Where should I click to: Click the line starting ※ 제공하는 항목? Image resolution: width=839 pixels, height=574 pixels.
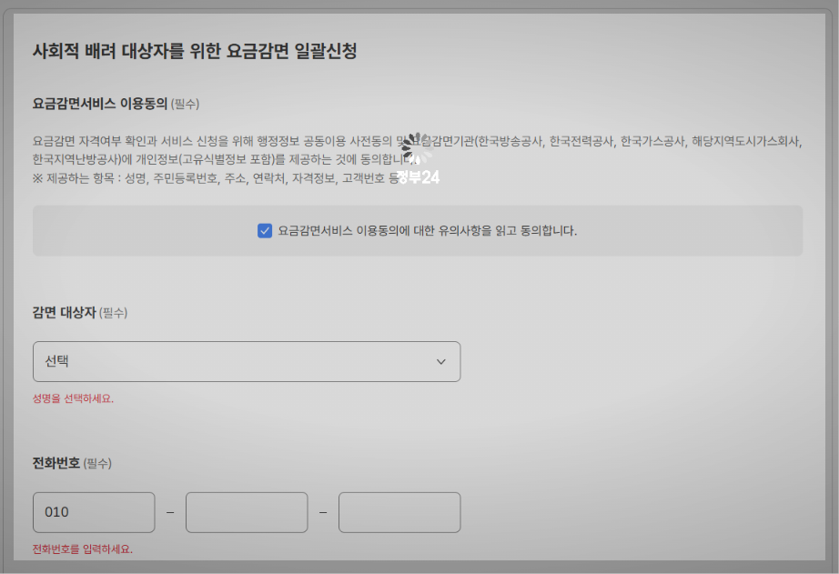pyautogui.click(x=217, y=178)
